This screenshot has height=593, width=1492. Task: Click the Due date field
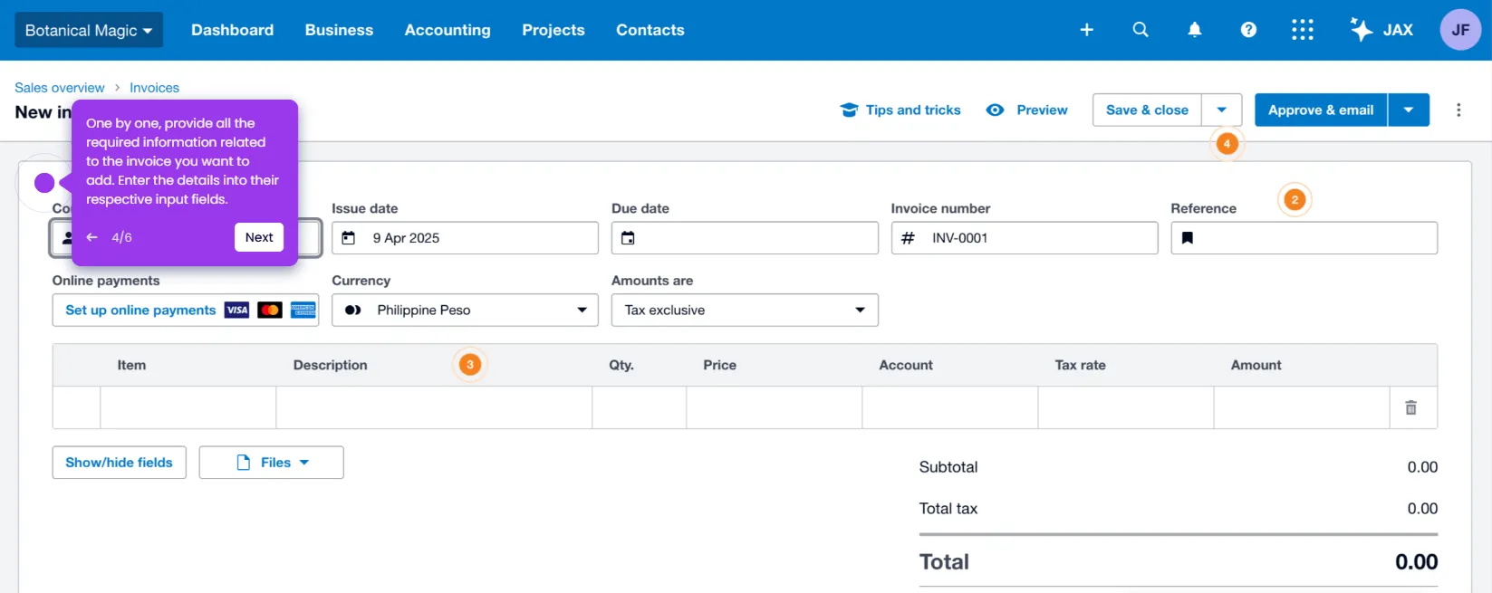[x=745, y=238]
